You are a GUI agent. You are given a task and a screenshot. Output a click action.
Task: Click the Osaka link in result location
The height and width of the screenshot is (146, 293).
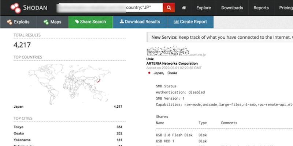pos(172,73)
